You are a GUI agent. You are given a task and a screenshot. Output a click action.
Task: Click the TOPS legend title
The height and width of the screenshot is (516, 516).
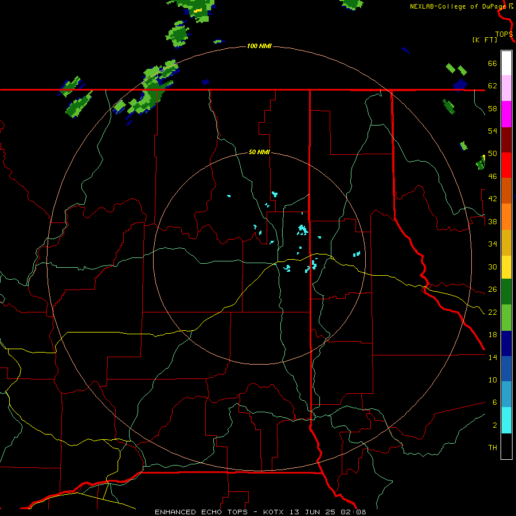504,34
